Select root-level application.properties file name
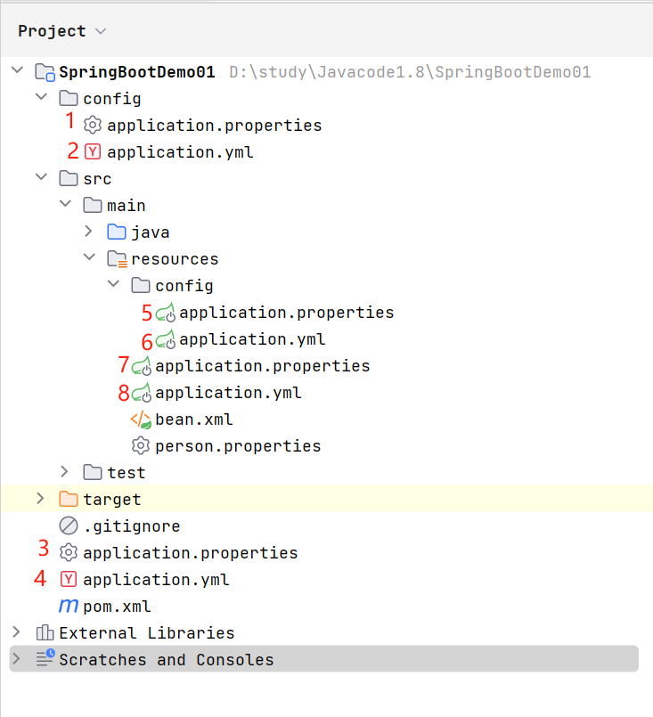The image size is (653, 717). (191, 553)
